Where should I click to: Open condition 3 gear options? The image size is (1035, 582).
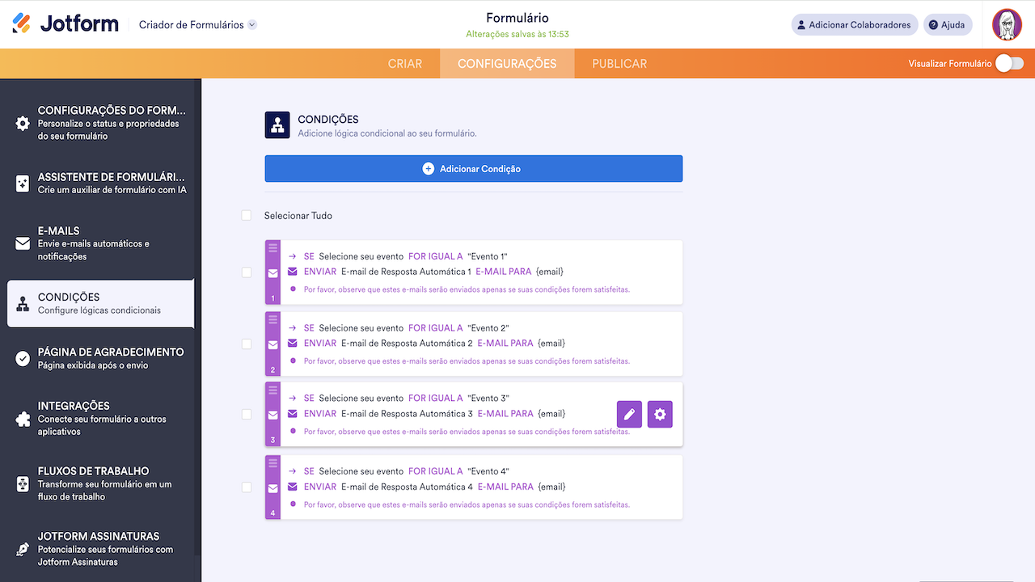tap(660, 415)
